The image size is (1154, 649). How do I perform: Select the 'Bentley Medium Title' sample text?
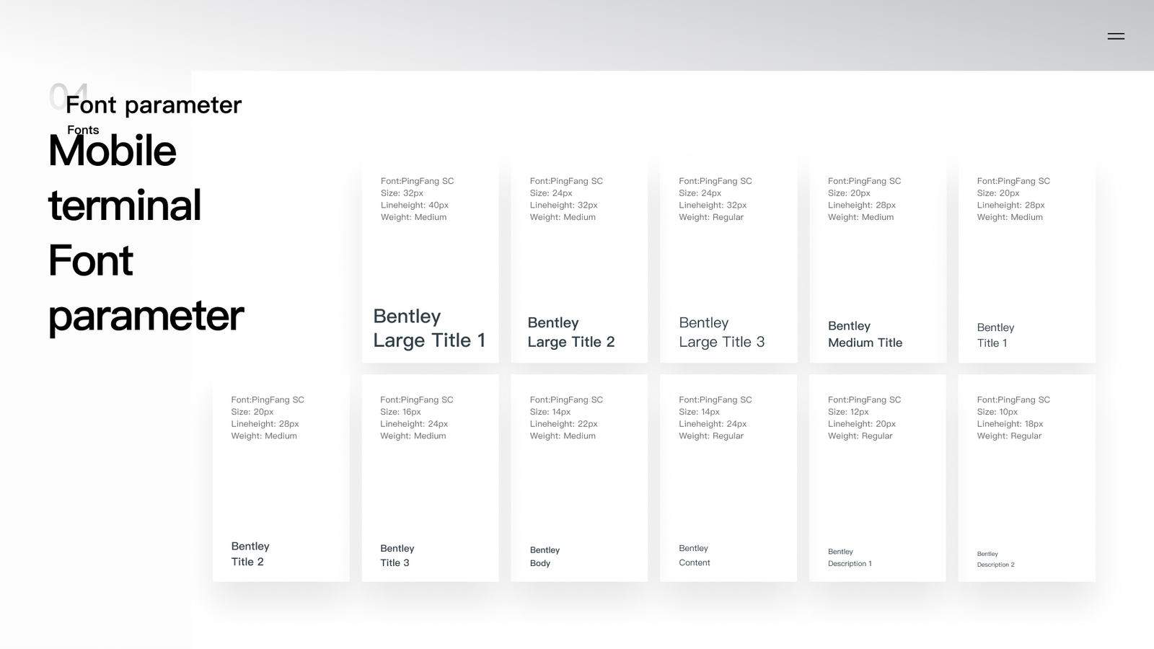tap(865, 335)
